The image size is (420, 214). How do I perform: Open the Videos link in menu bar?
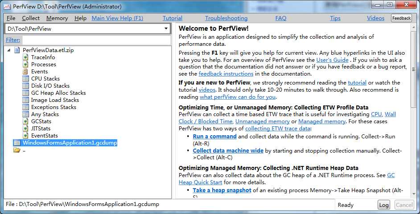click(x=375, y=18)
